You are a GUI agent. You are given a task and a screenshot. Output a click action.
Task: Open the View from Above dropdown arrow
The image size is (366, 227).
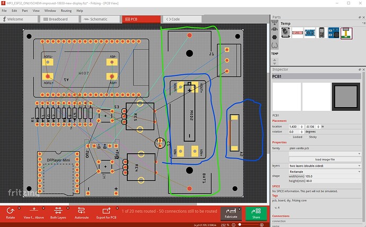point(43,208)
